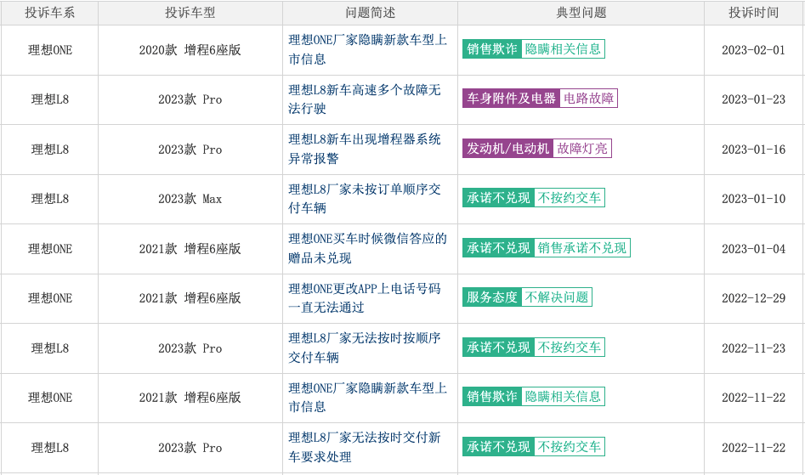Click 隐瞒相关信息 tag in the 2023-02-01 row
The image size is (805, 475).
coord(564,48)
